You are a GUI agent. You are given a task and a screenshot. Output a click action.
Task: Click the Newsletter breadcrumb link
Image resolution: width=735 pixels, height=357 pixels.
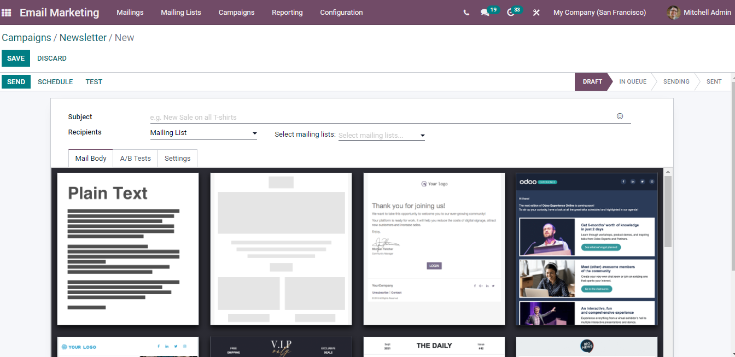point(83,38)
